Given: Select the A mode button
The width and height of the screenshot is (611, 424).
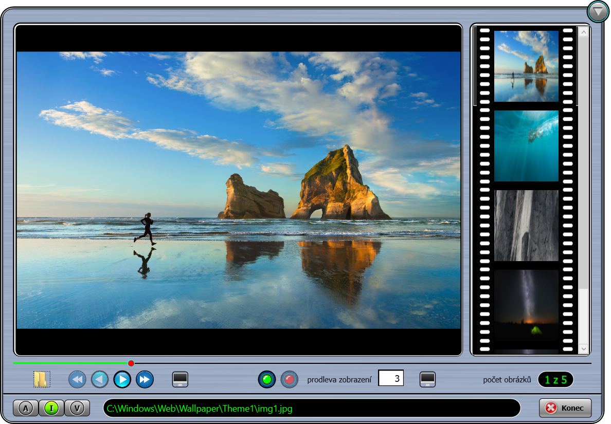Looking at the screenshot, I should (26, 408).
